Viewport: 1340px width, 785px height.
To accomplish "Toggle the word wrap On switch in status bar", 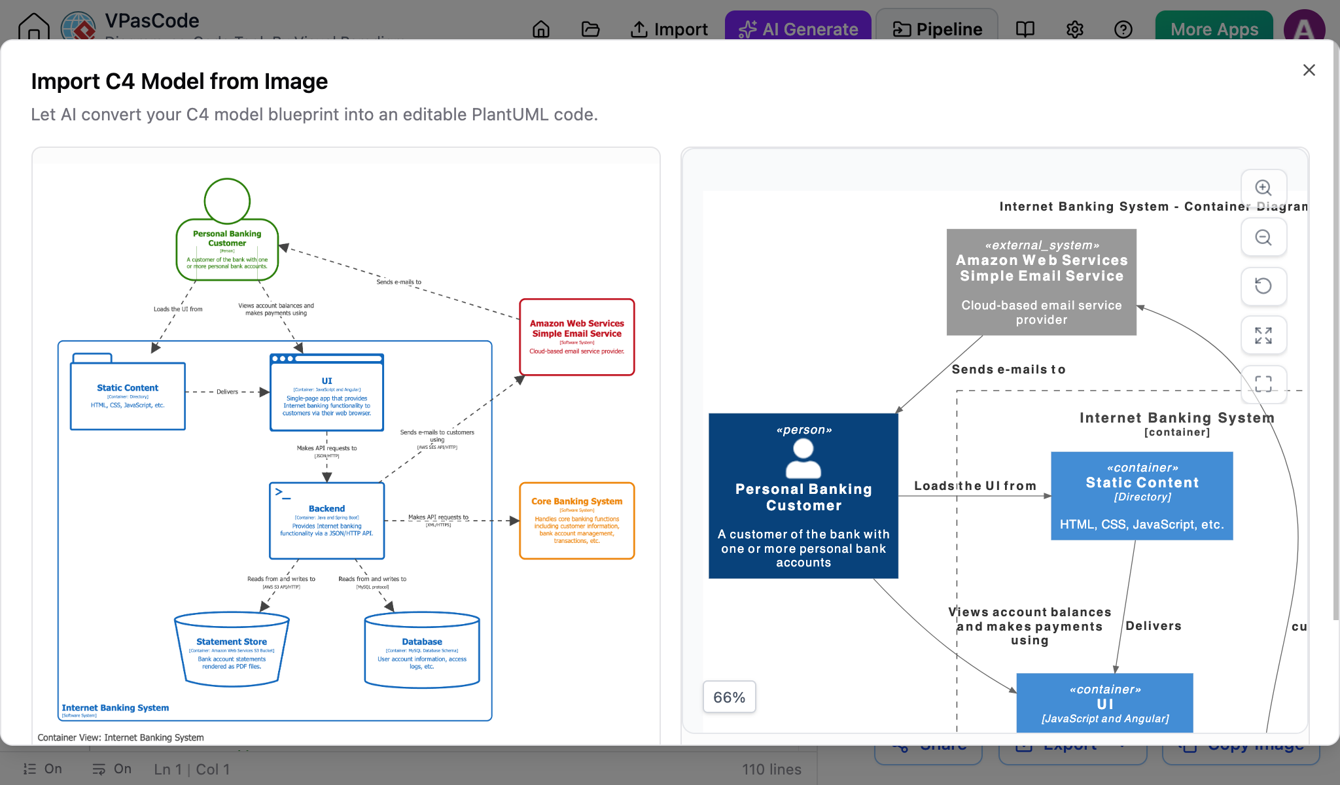I will pyautogui.click(x=112, y=769).
